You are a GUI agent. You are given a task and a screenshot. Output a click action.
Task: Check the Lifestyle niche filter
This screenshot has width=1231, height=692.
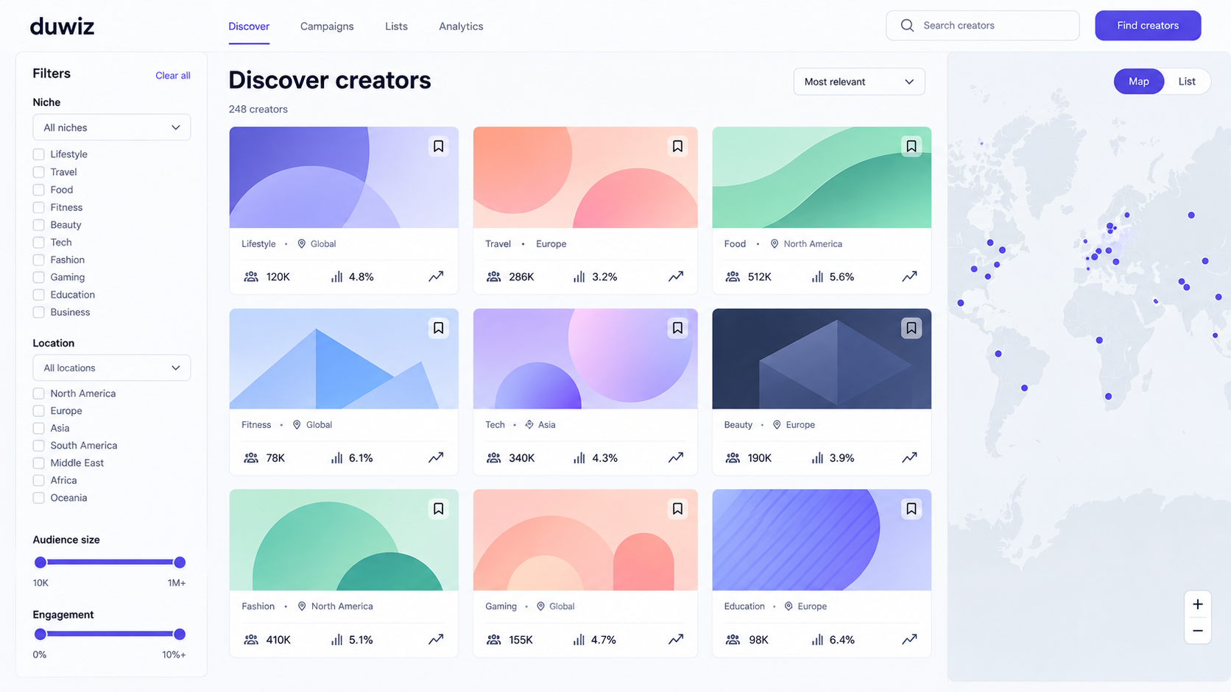38,154
